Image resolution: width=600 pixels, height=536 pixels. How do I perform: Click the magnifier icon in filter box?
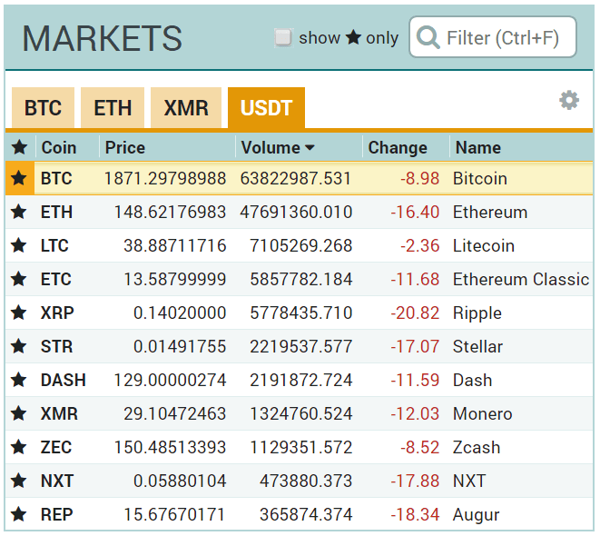click(x=428, y=37)
